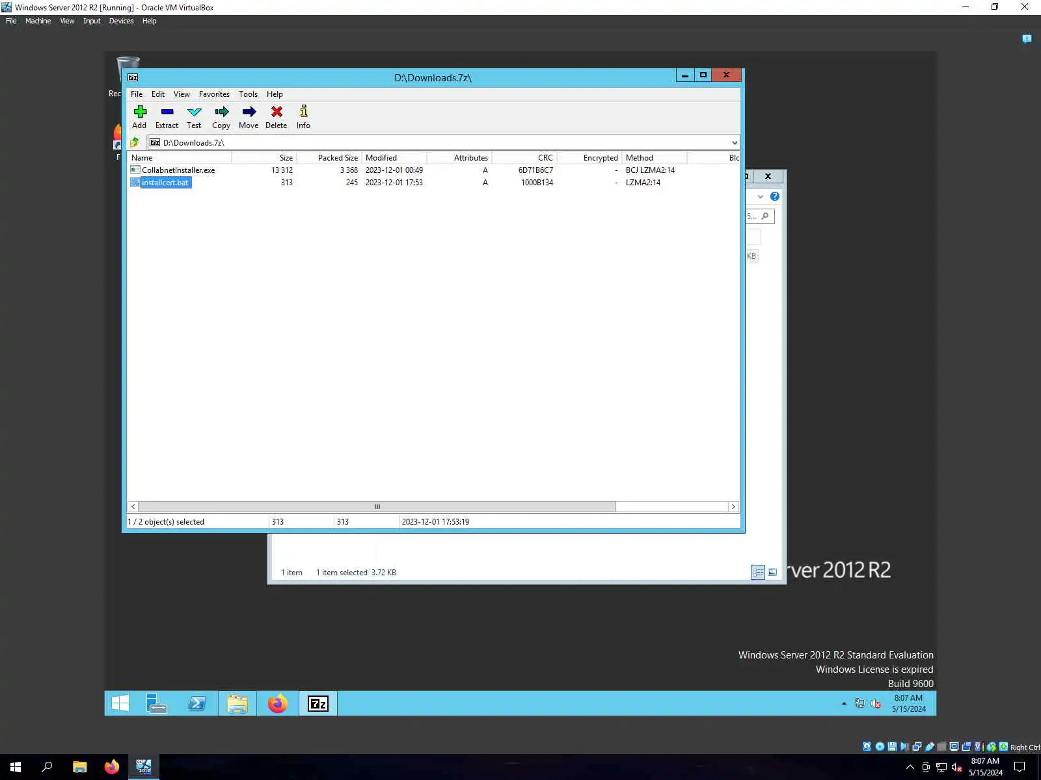Open the 7-Zip Favorites menu

(214, 94)
